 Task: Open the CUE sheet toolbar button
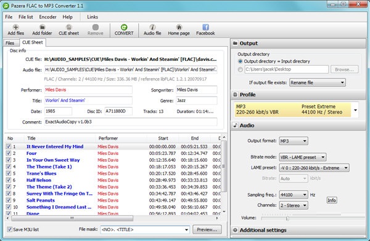click(68, 30)
